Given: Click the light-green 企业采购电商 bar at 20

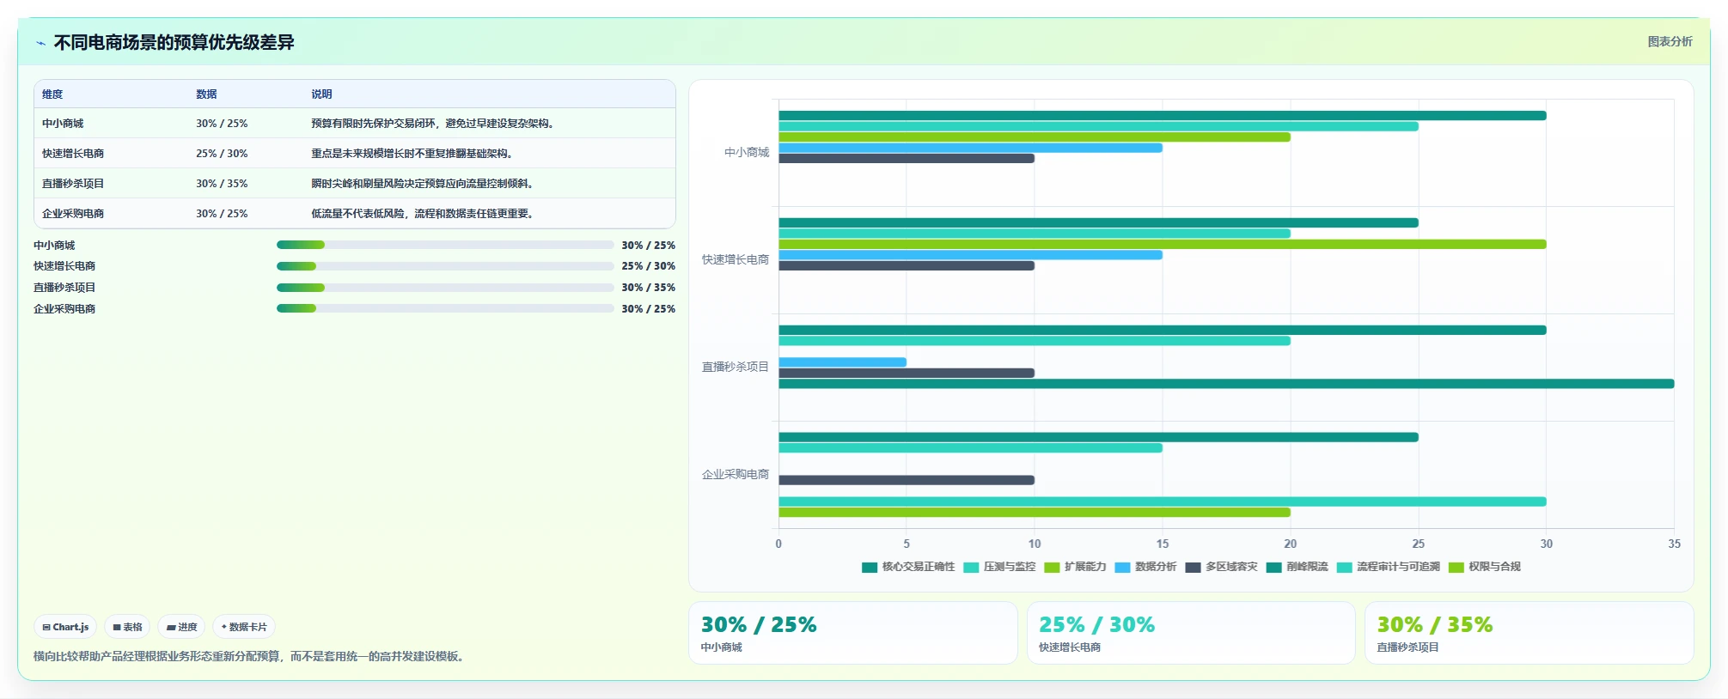Looking at the screenshot, I should click(x=1035, y=513).
